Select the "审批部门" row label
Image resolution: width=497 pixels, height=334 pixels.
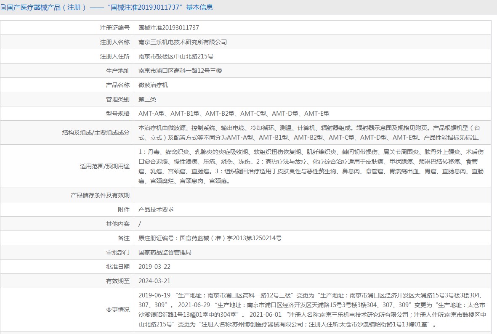click(x=117, y=252)
